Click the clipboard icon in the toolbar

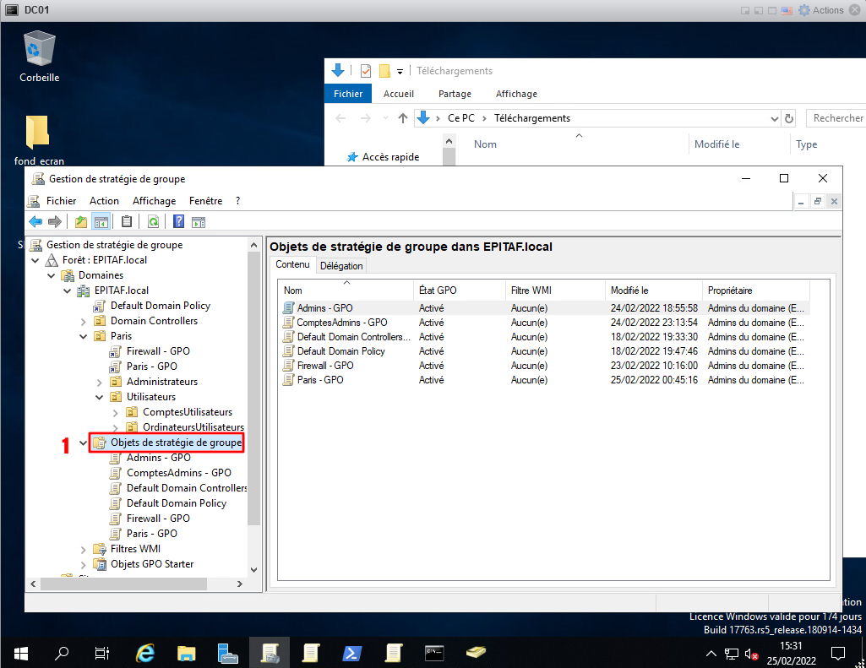(x=127, y=222)
